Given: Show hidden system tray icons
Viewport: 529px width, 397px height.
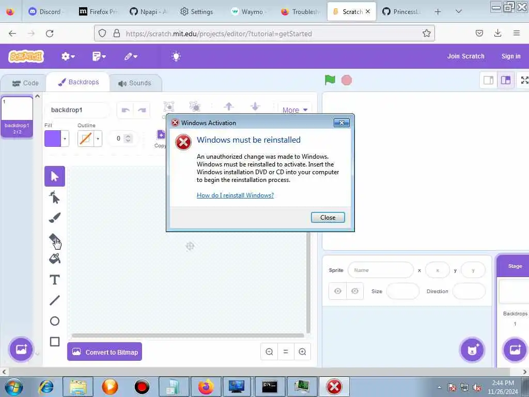Looking at the screenshot, I should 439,387.
